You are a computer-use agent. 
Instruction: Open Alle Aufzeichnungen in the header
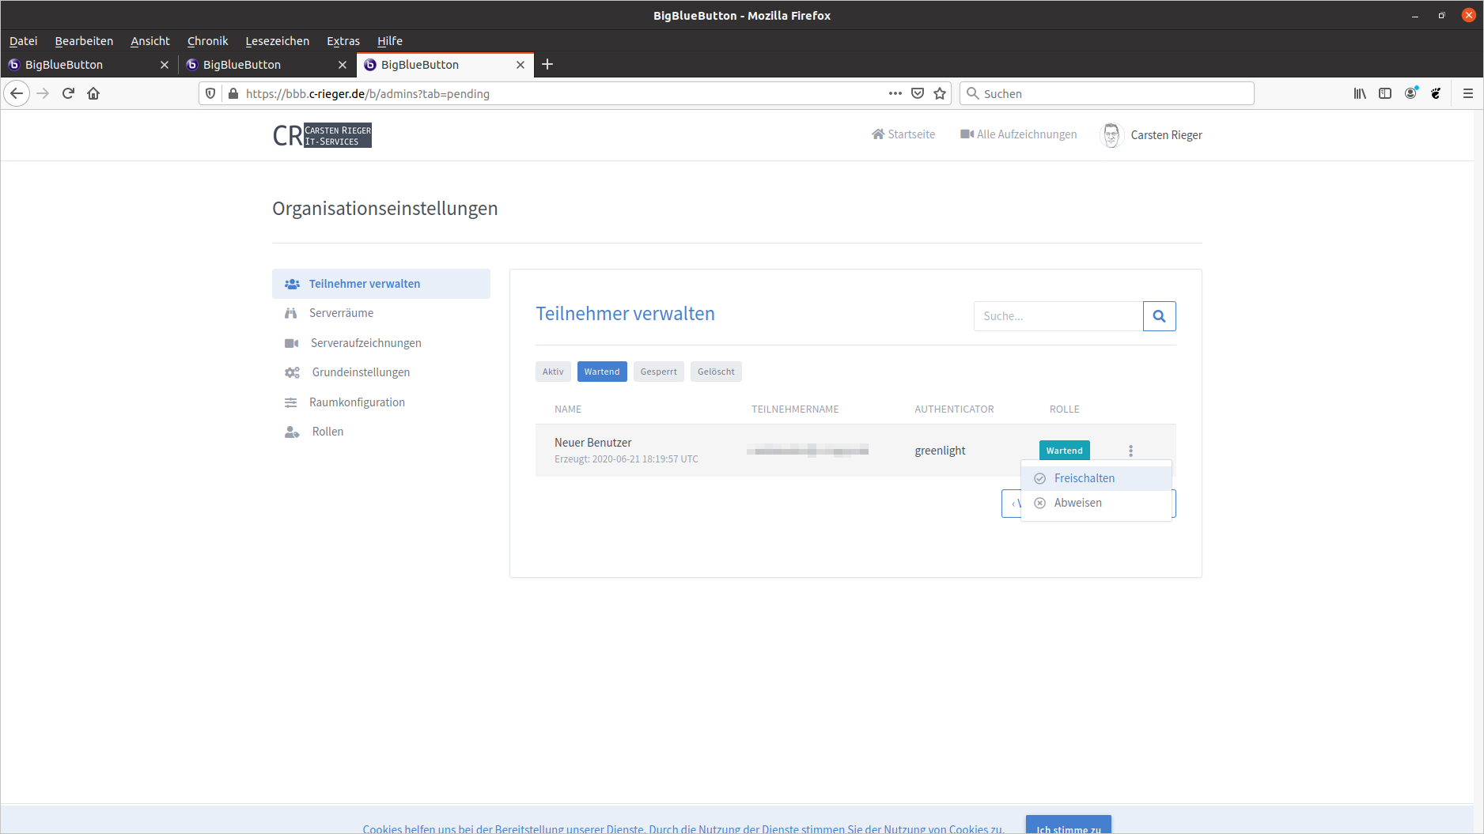pyautogui.click(x=1018, y=134)
